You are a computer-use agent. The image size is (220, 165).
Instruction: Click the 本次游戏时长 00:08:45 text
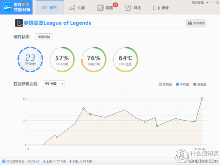tap(23, 161)
